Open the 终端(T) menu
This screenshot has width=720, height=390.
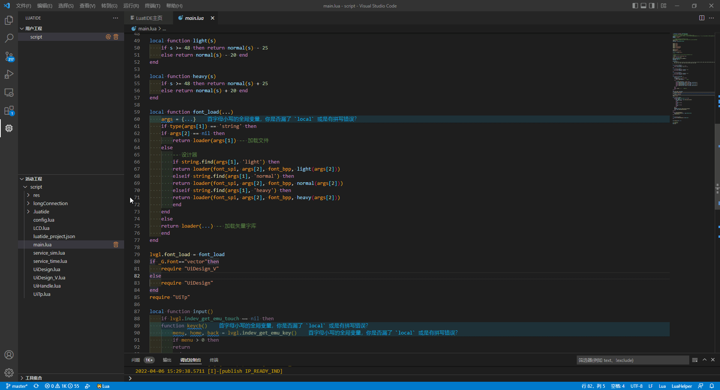tap(152, 6)
